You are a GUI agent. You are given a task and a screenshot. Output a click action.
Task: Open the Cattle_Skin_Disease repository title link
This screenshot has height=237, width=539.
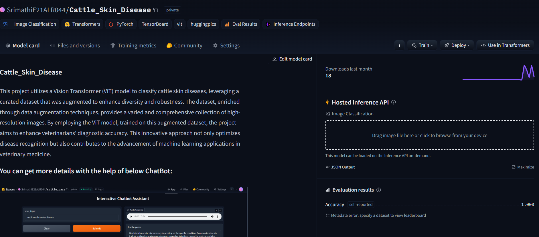110,10
